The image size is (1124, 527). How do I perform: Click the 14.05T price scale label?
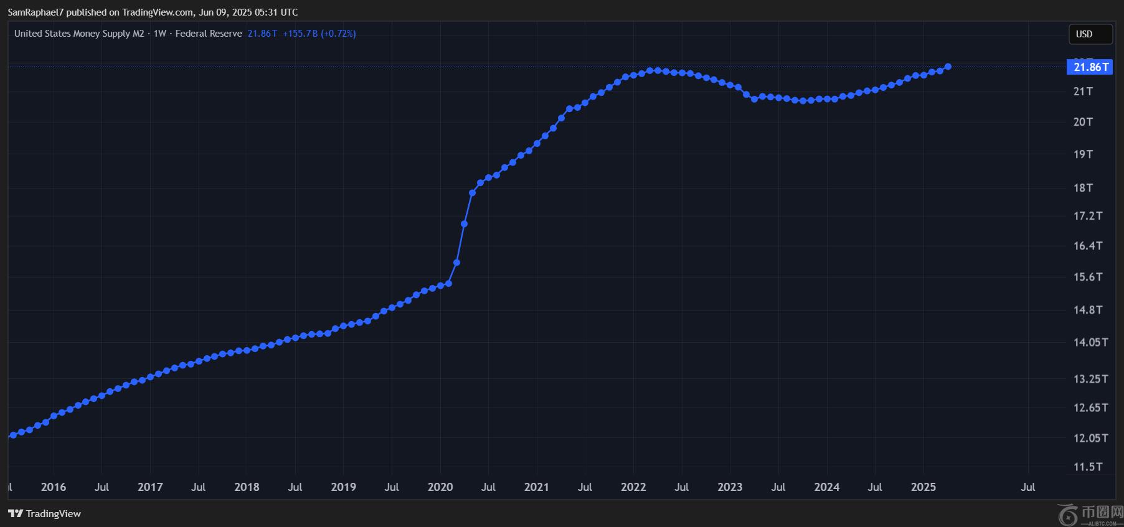coord(1090,342)
